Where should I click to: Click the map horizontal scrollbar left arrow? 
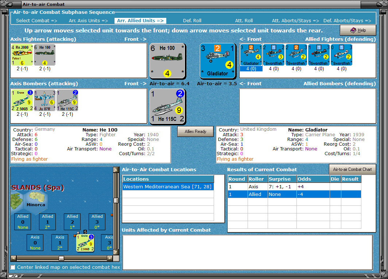(x=13, y=258)
